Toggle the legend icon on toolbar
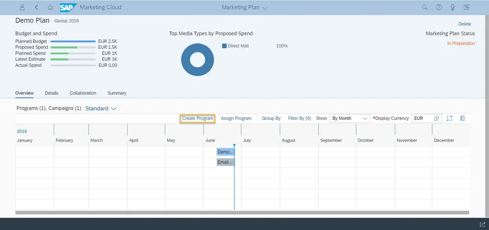Image resolution: width=489 pixels, height=230 pixels. (x=463, y=118)
